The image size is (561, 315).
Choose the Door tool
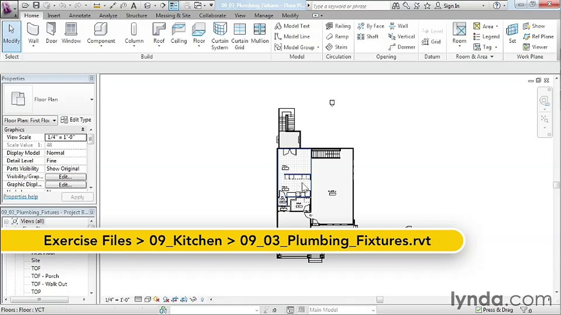(x=51, y=34)
